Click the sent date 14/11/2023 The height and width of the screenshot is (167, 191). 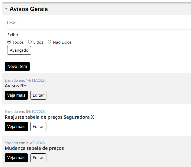[x=36, y=80]
